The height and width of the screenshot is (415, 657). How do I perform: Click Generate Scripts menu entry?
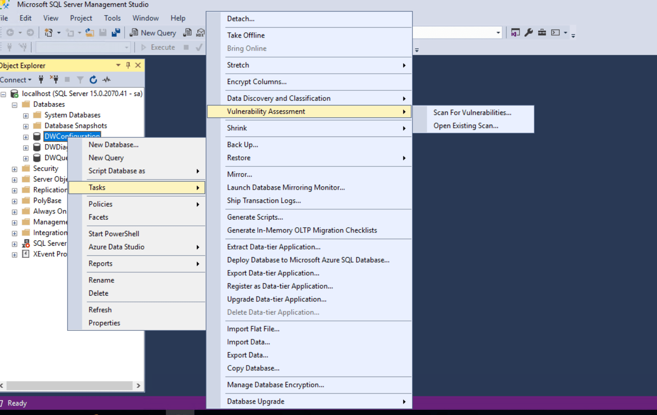(255, 217)
